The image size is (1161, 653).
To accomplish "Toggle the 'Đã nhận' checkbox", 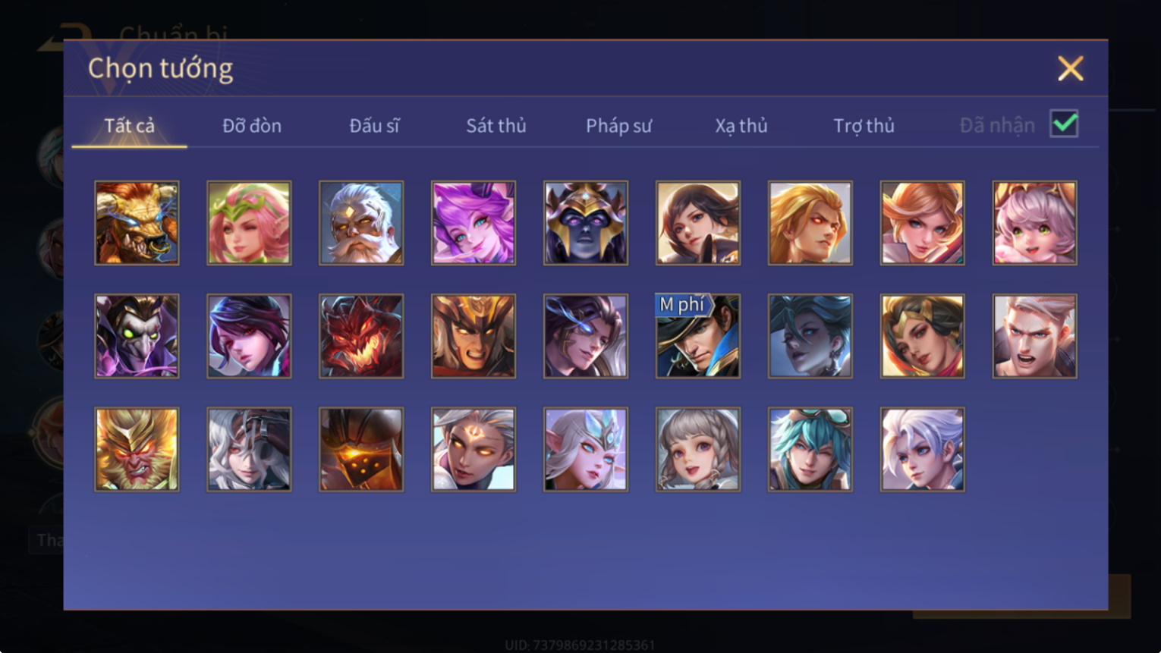I will pos(1064,124).
